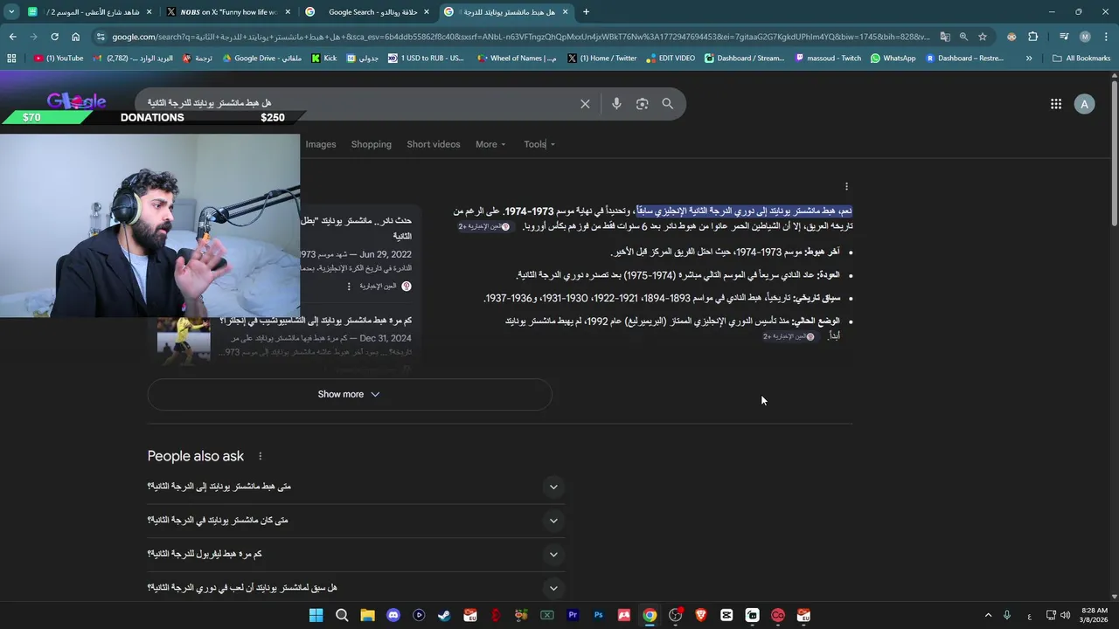
Task: Open Search by image (Lens) icon
Action: (643, 104)
